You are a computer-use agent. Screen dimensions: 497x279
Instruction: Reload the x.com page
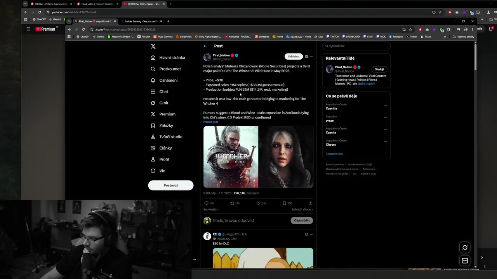click(x=83, y=29)
